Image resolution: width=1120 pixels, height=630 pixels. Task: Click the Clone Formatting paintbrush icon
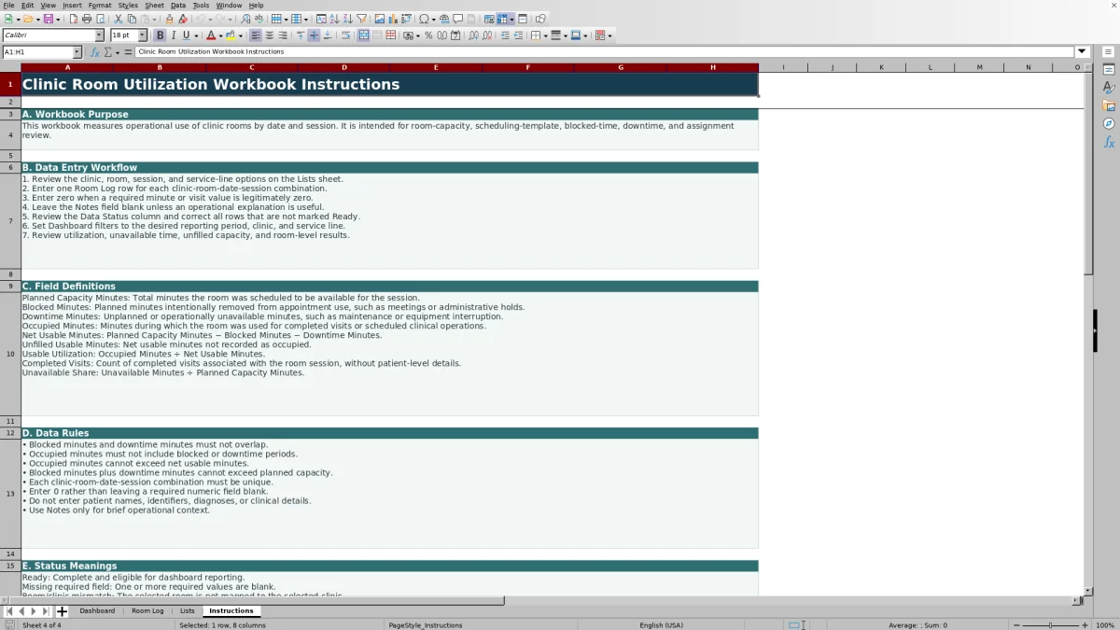pos(169,19)
